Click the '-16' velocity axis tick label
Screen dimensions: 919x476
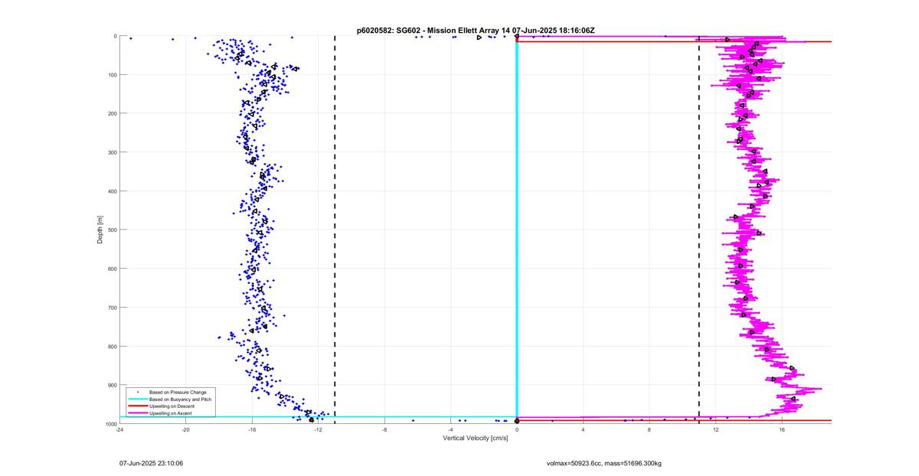click(x=252, y=430)
